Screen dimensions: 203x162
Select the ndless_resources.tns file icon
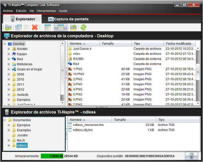pyautogui.click(x=70, y=125)
